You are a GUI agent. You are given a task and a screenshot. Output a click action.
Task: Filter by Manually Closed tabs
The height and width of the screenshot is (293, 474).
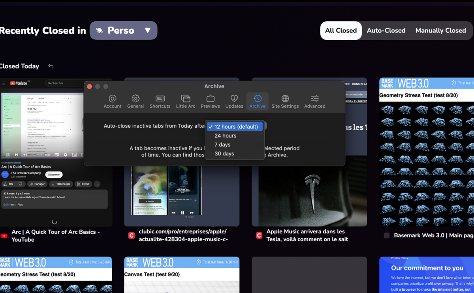[441, 30]
